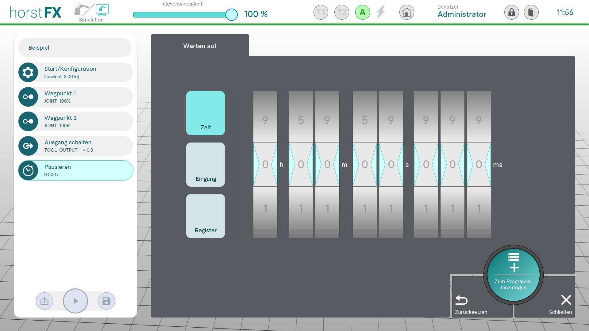Open the manual book icon
The height and width of the screenshot is (331, 589).
click(531, 13)
